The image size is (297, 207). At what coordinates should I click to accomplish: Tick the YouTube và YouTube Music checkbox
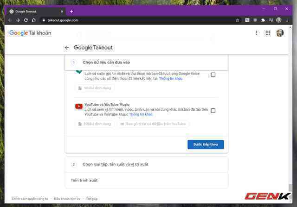[213, 111]
